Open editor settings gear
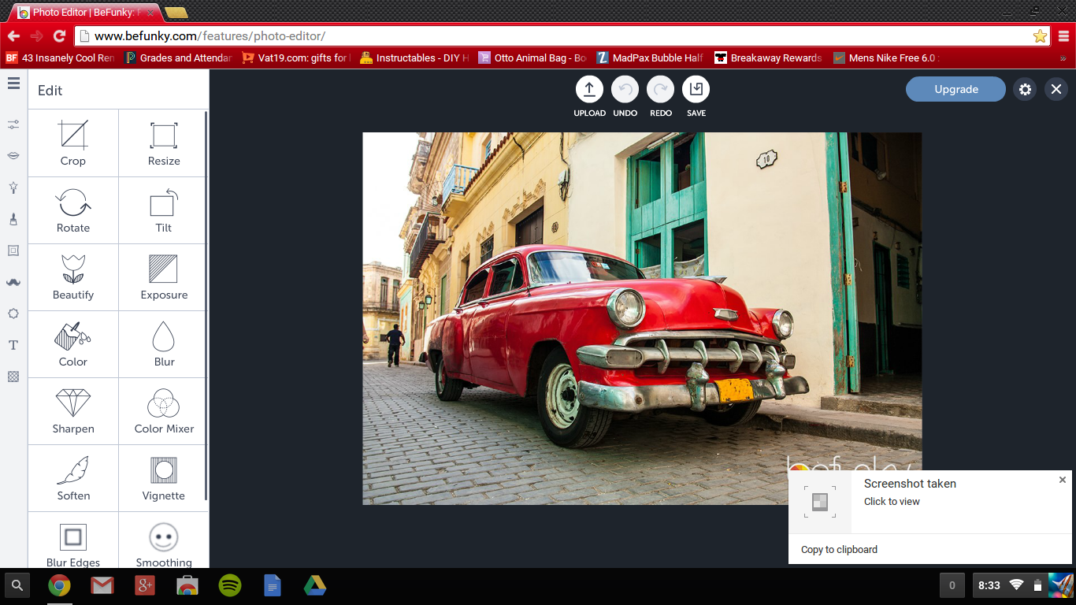The width and height of the screenshot is (1076, 605). click(x=1025, y=89)
